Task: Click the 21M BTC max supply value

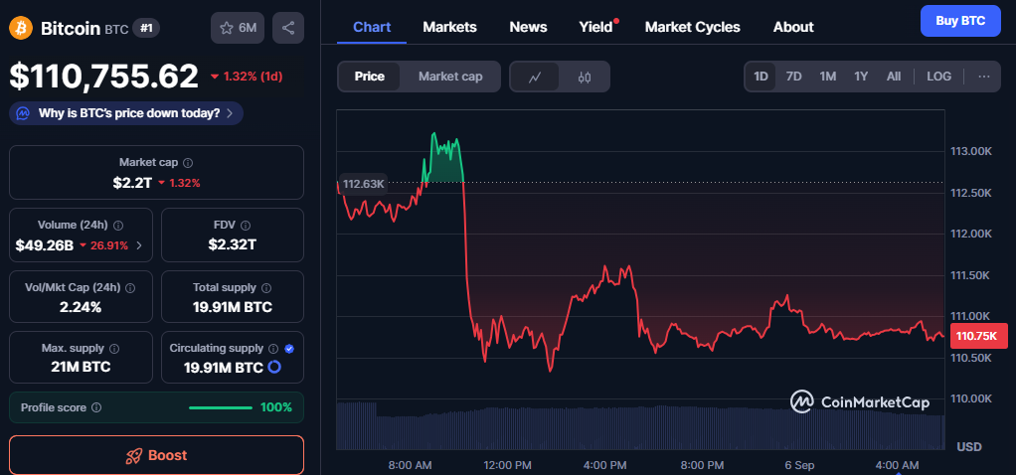Action: 81,367
